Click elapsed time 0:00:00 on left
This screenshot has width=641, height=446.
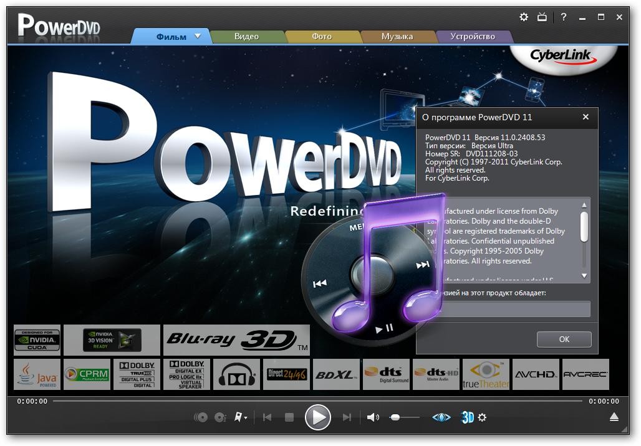click(32, 401)
